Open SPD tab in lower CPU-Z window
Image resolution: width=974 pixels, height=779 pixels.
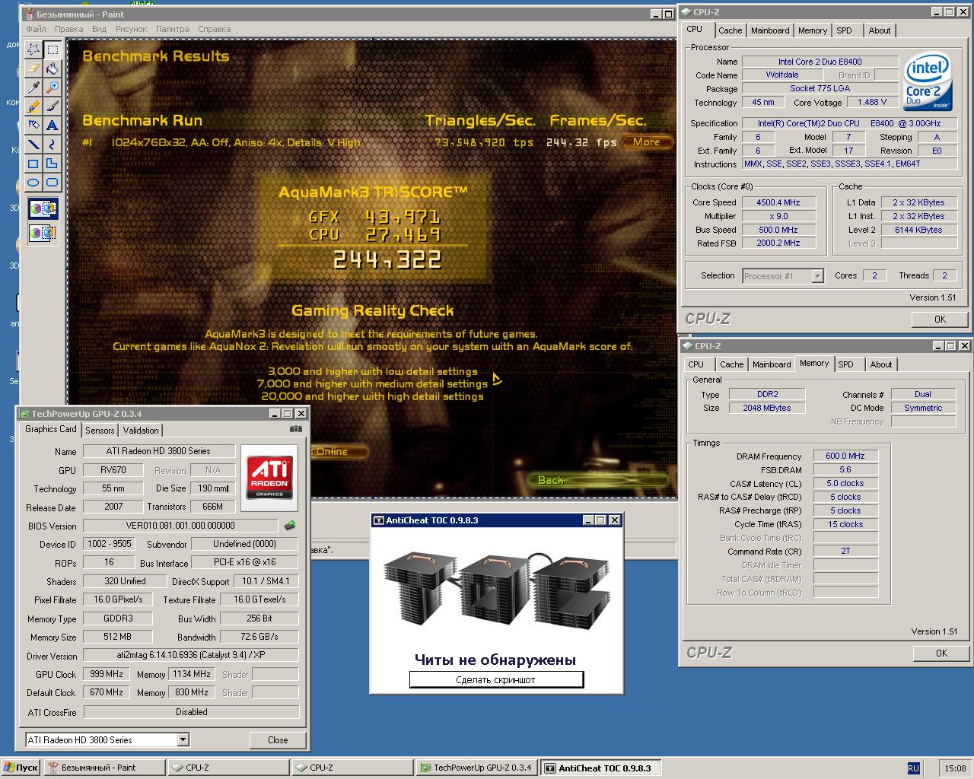846,364
